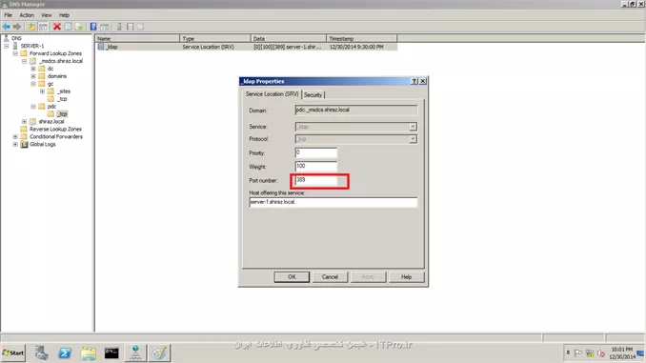Click the document icon left of clock icon
646x363 pixels.
[x=130, y=27]
